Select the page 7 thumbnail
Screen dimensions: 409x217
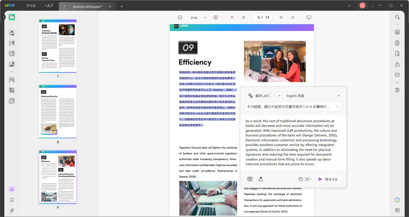tap(58, 46)
